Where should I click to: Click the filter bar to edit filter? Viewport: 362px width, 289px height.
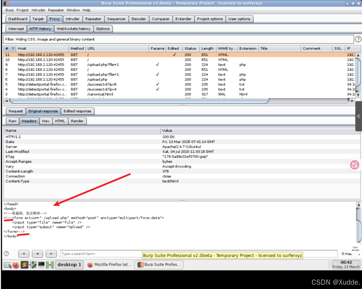(178, 39)
